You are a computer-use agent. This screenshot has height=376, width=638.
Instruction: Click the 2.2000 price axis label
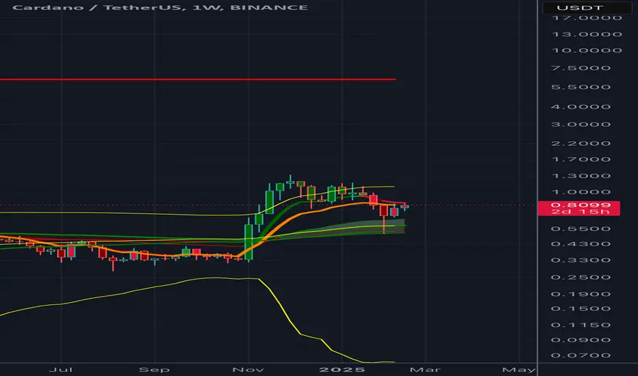pos(580,143)
